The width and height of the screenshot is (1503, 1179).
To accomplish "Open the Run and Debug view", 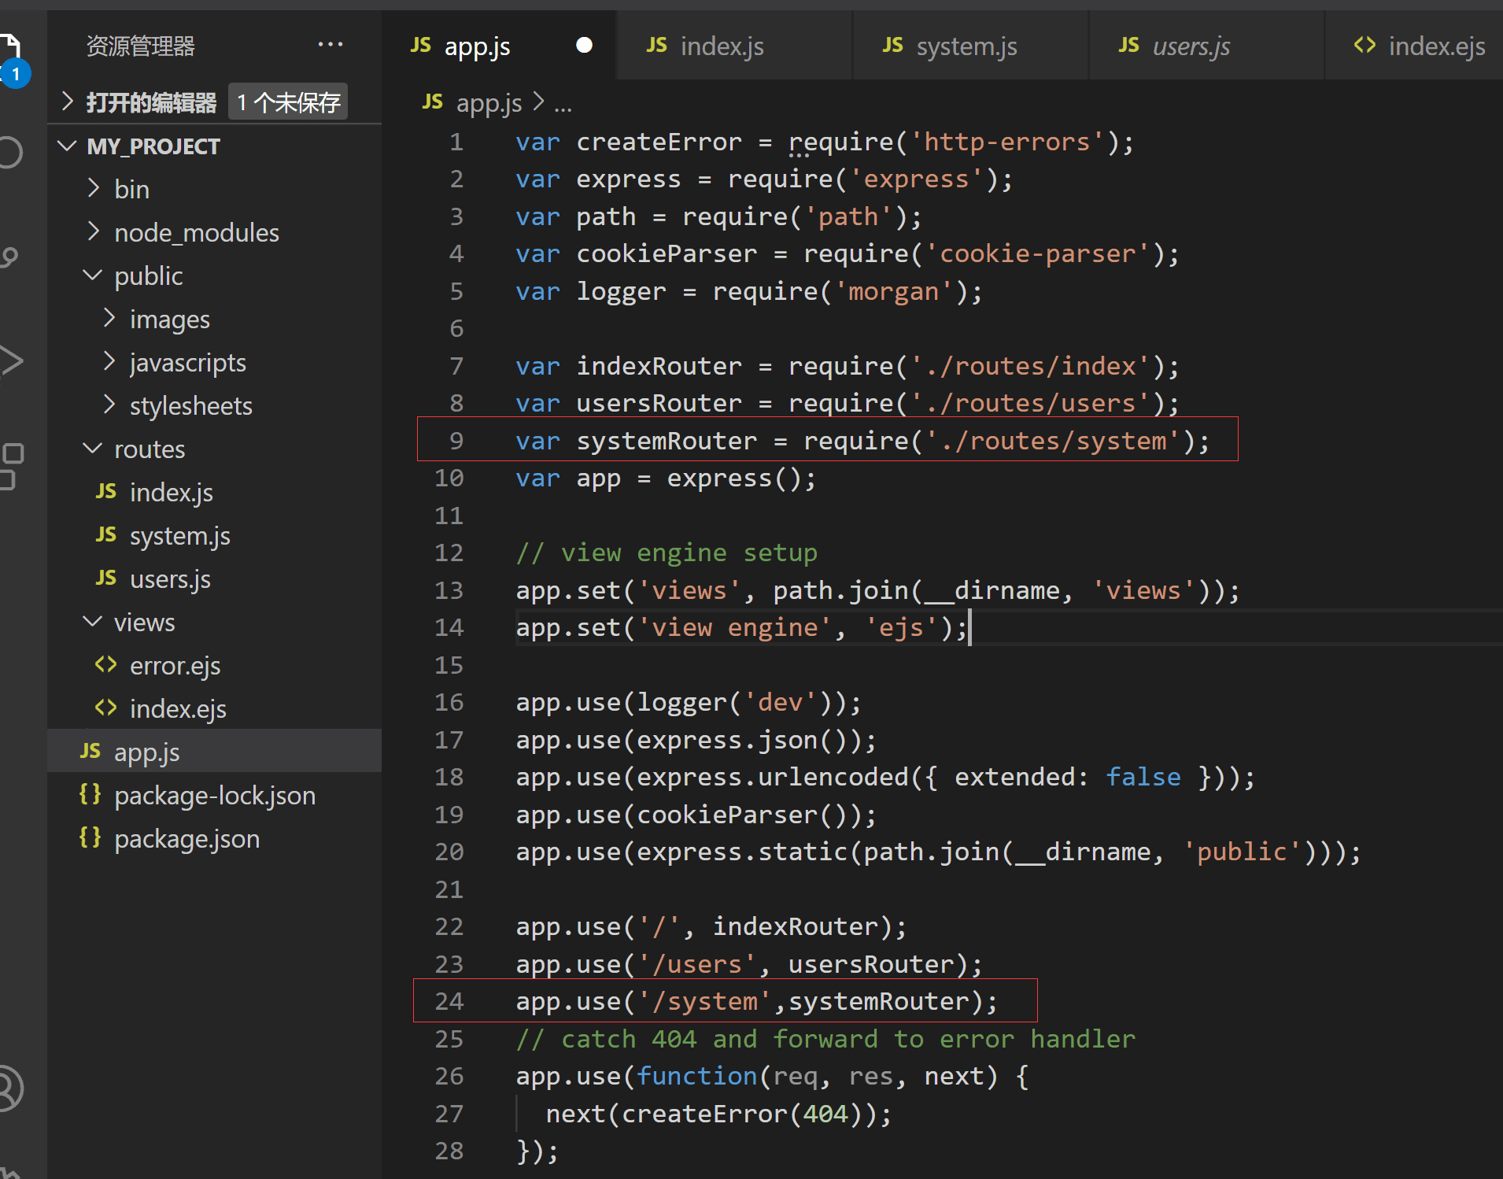I will point(11,360).
